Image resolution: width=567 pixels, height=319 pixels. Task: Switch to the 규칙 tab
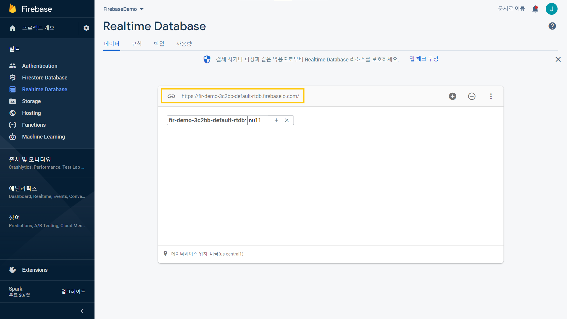point(136,44)
